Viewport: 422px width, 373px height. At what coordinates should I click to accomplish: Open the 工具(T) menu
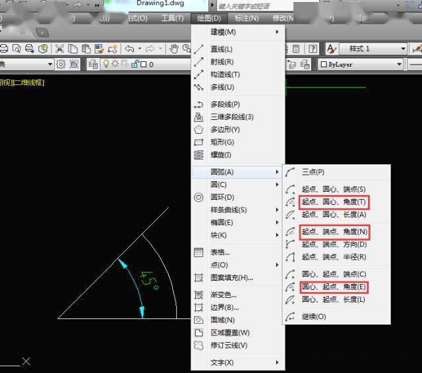173,18
